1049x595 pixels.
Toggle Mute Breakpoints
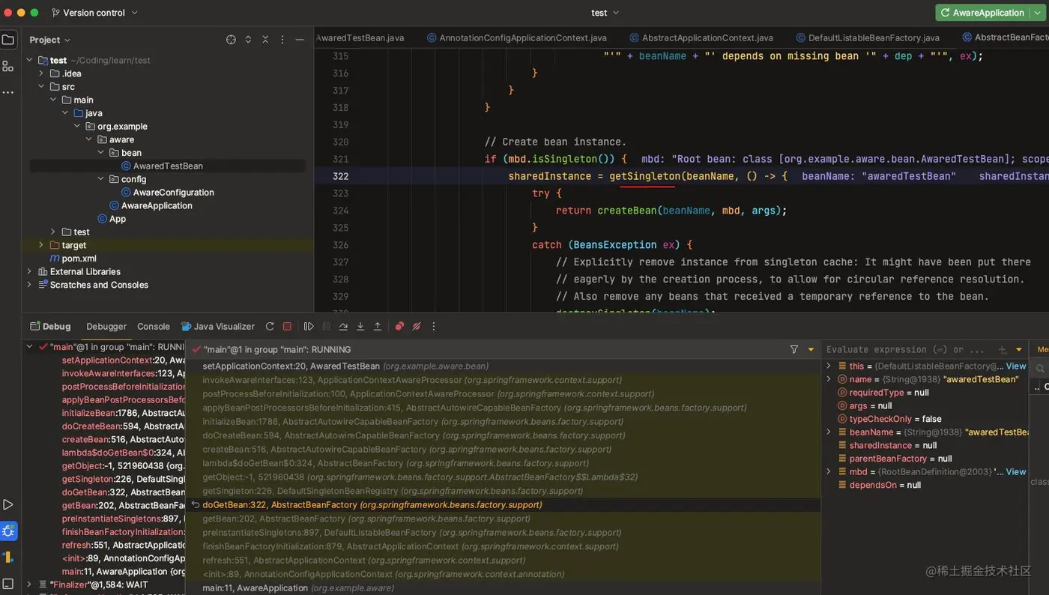(x=417, y=326)
